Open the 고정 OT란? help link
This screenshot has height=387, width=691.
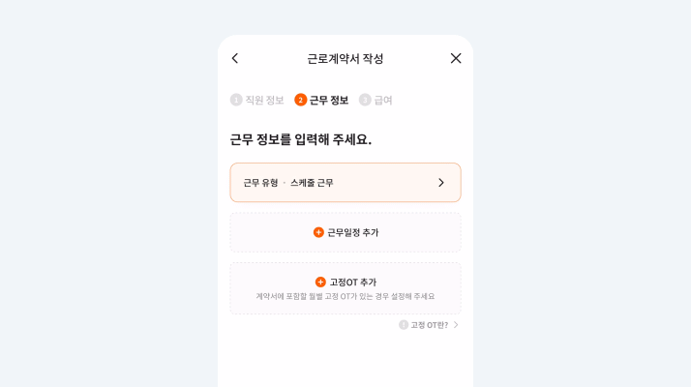click(x=429, y=325)
